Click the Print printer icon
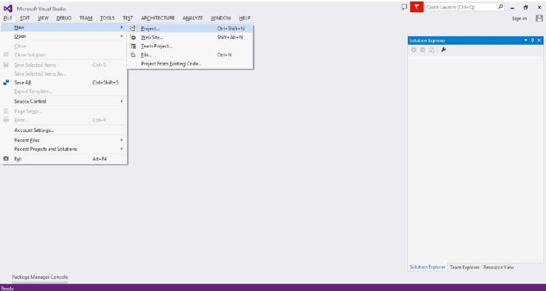This screenshot has height=291, width=546. 6,120
